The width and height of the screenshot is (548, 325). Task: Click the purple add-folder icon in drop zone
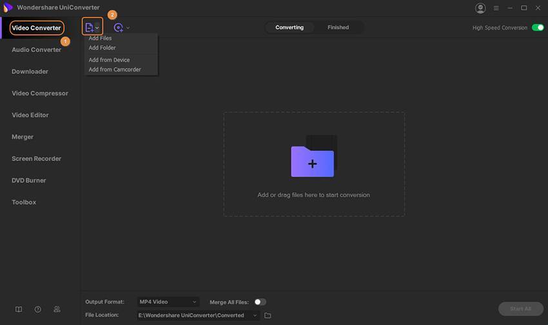coord(313,161)
